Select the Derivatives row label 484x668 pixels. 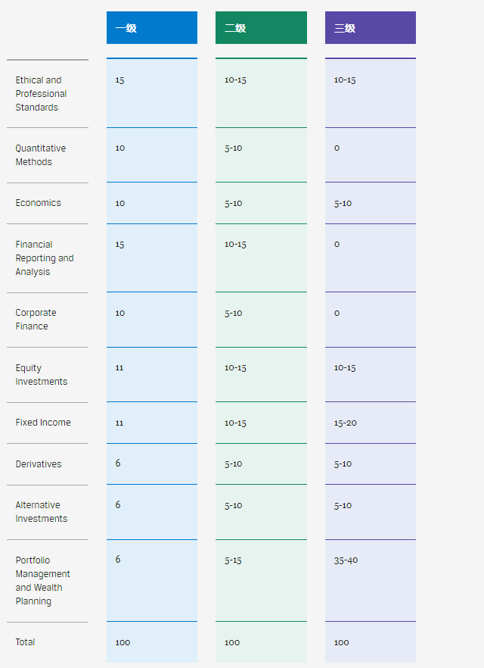point(39,464)
